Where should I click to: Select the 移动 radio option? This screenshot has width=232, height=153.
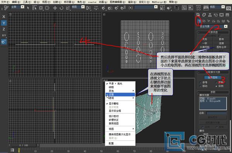201,86
